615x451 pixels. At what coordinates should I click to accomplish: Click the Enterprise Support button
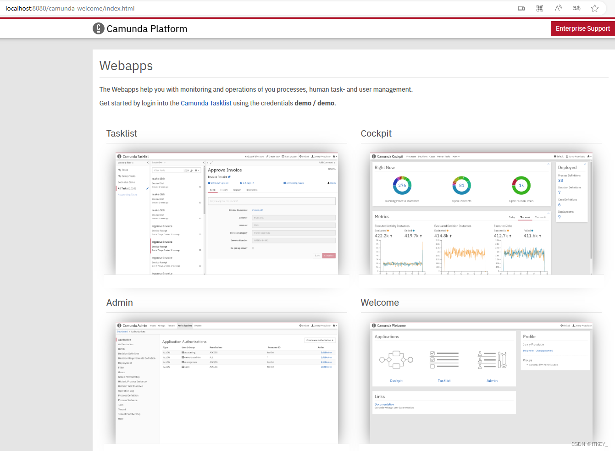(583, 28)
